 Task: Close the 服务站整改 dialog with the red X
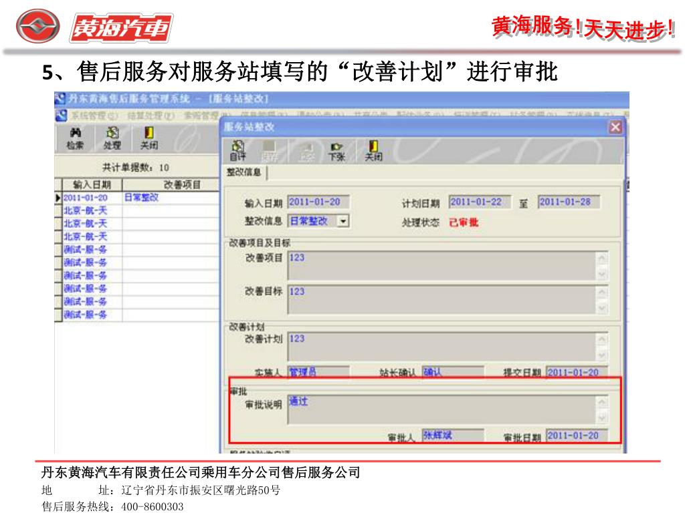coord(615,127)
